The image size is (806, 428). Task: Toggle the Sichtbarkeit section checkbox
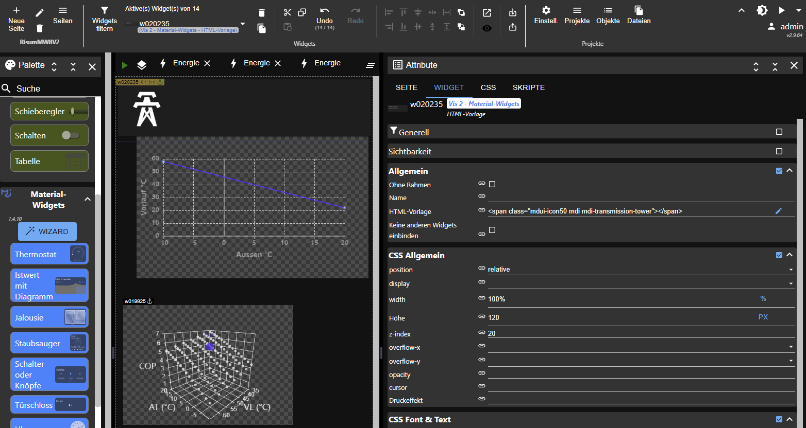click(x=779, y=151)
